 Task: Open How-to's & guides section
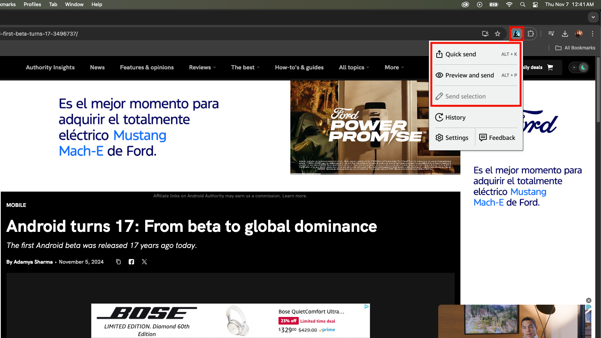click(299, 67)
